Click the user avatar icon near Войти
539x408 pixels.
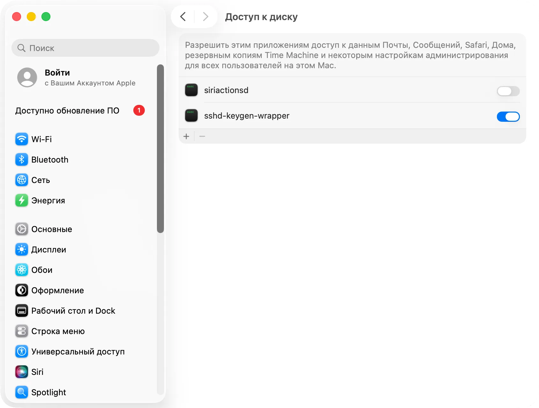(27, 77)
